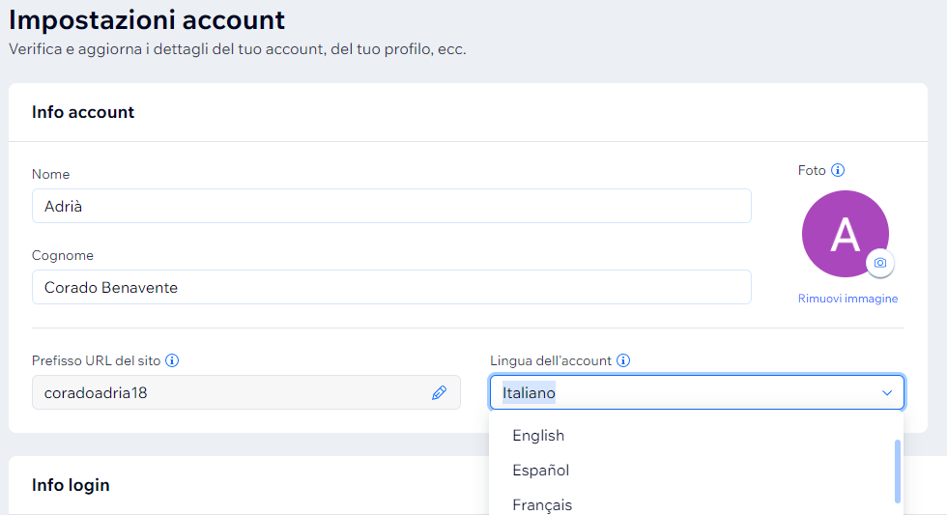The width and height of the screenshot is (947, 515).
Task: Click the Nome field containing Adrià
Action: click(391, 206)
